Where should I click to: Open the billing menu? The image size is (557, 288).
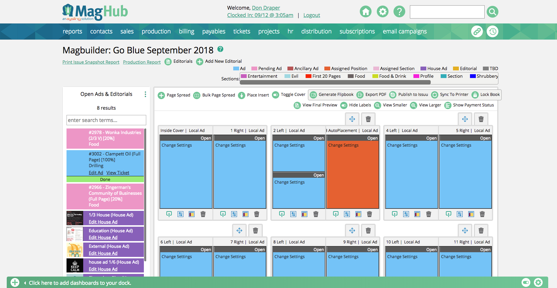(187, 31)
